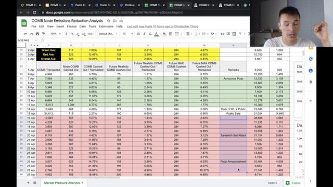Reload the browser page

35,12
